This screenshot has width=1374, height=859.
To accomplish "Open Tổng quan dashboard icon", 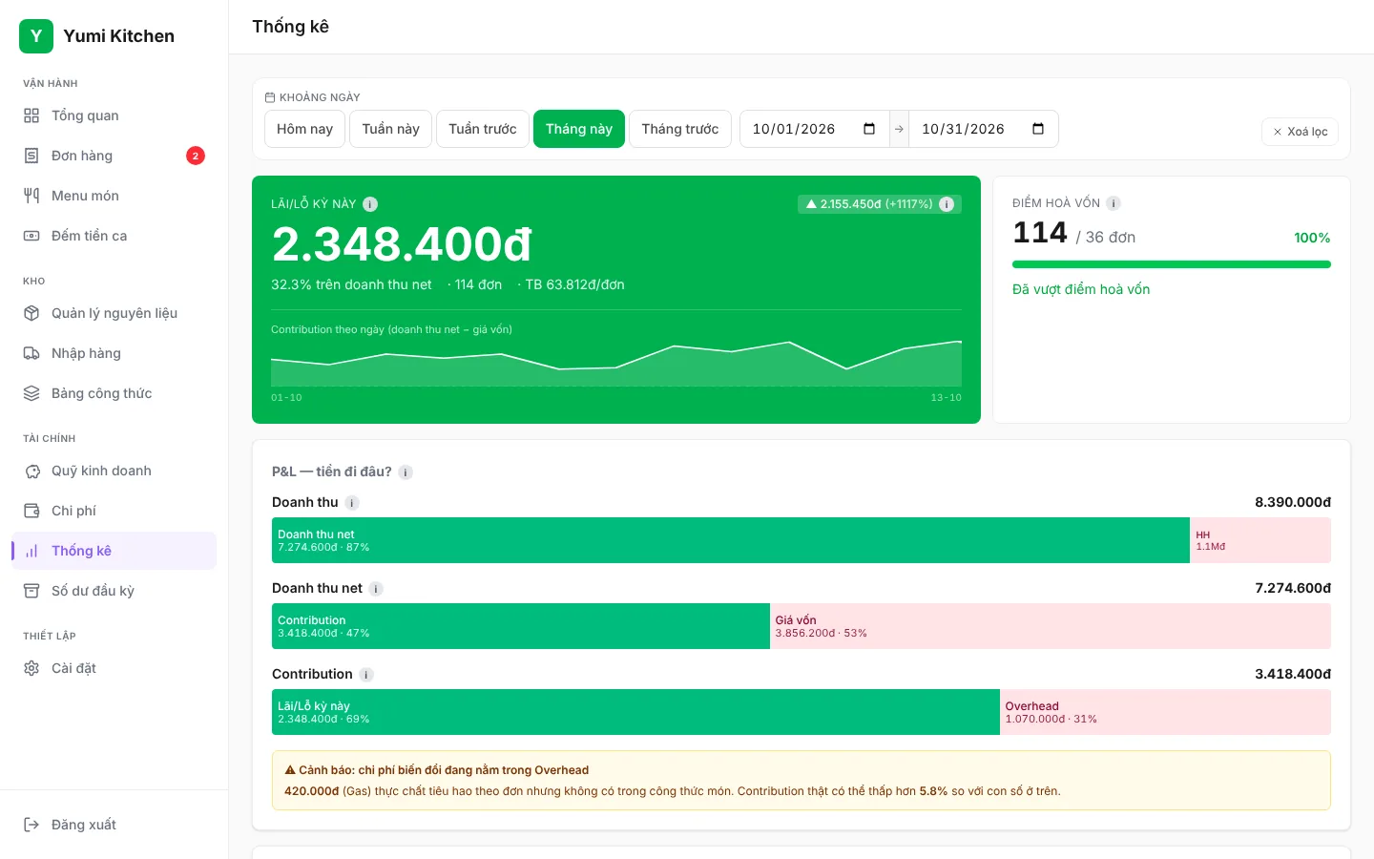I will click(x=31, y=115).
